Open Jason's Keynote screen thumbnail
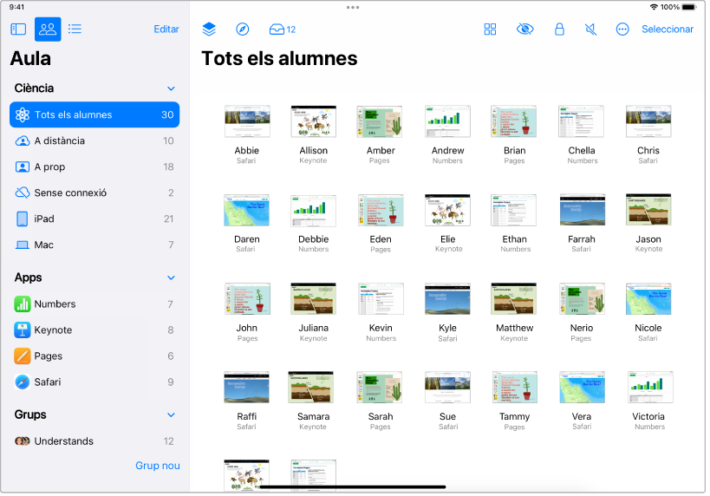Screen dimensions: 710x496 (x=648, y=210)
